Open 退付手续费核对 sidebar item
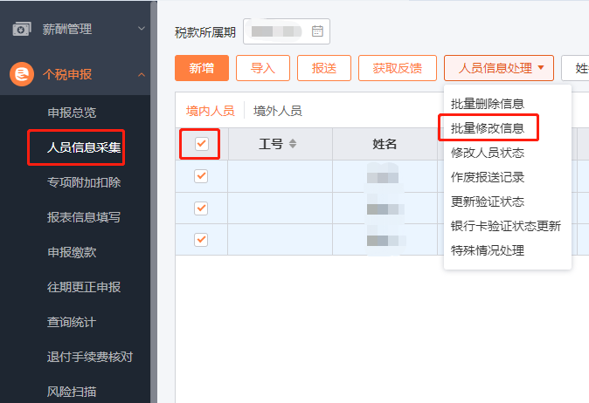The height and width of the screenshot is (403, 589). (x=90, y=357)
